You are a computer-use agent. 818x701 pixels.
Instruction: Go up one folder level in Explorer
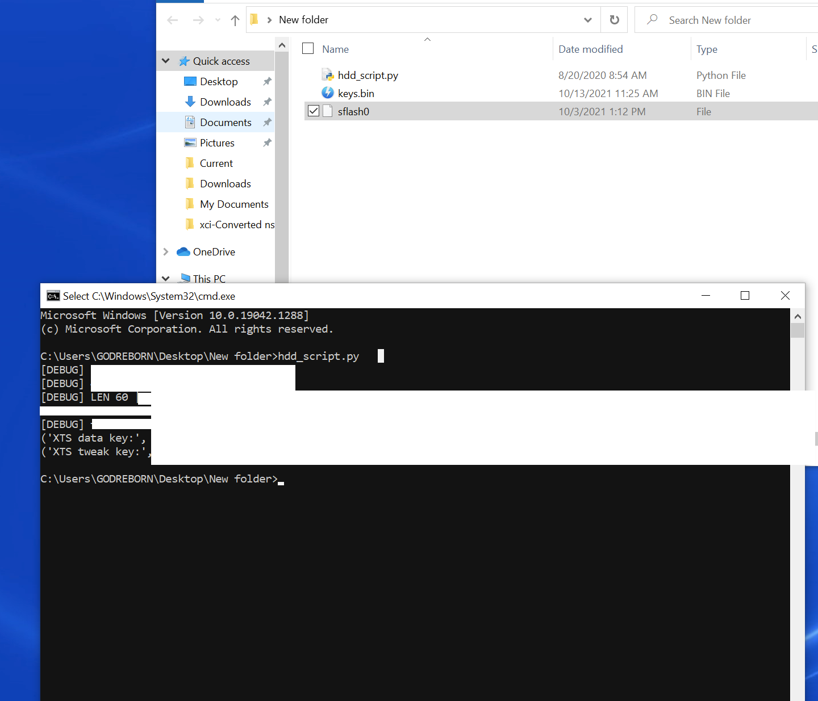pos(235,20)
